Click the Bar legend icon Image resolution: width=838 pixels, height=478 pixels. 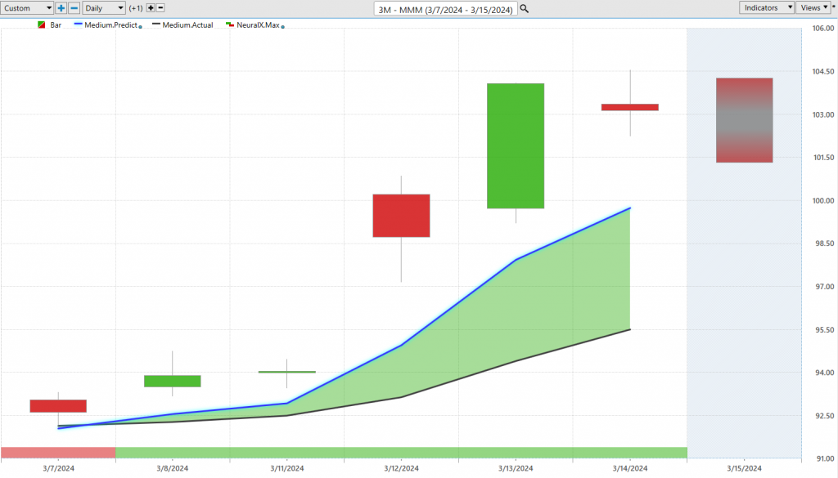(42, 25)
